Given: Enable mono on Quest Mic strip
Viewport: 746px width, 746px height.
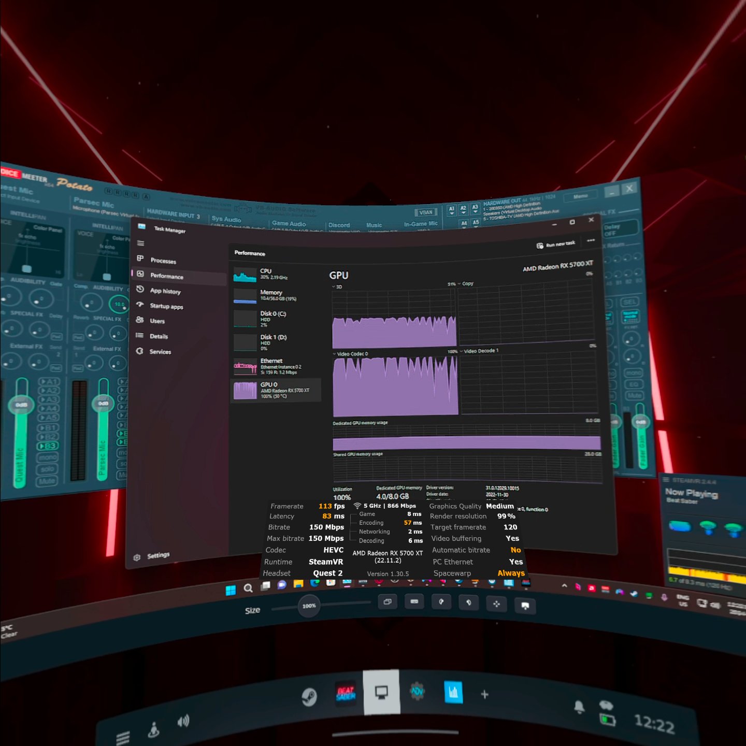Looking at the screenshot, I should 47,457.
